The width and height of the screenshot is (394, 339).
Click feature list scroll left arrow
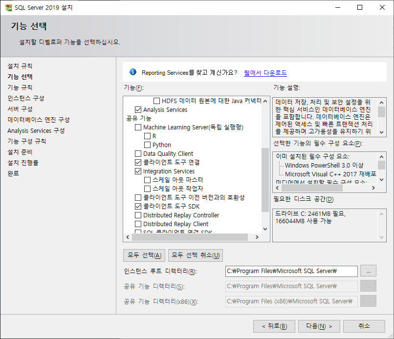pyautogui.click(x=128, y=237)
